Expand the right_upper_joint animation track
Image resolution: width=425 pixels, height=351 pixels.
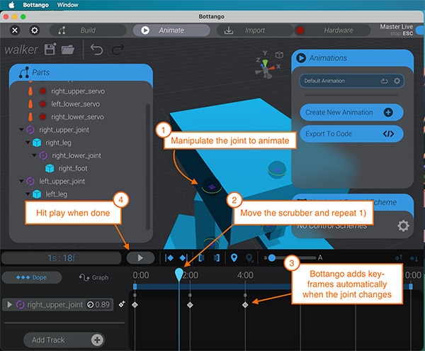pyautogui.click(x=10, y=304)
